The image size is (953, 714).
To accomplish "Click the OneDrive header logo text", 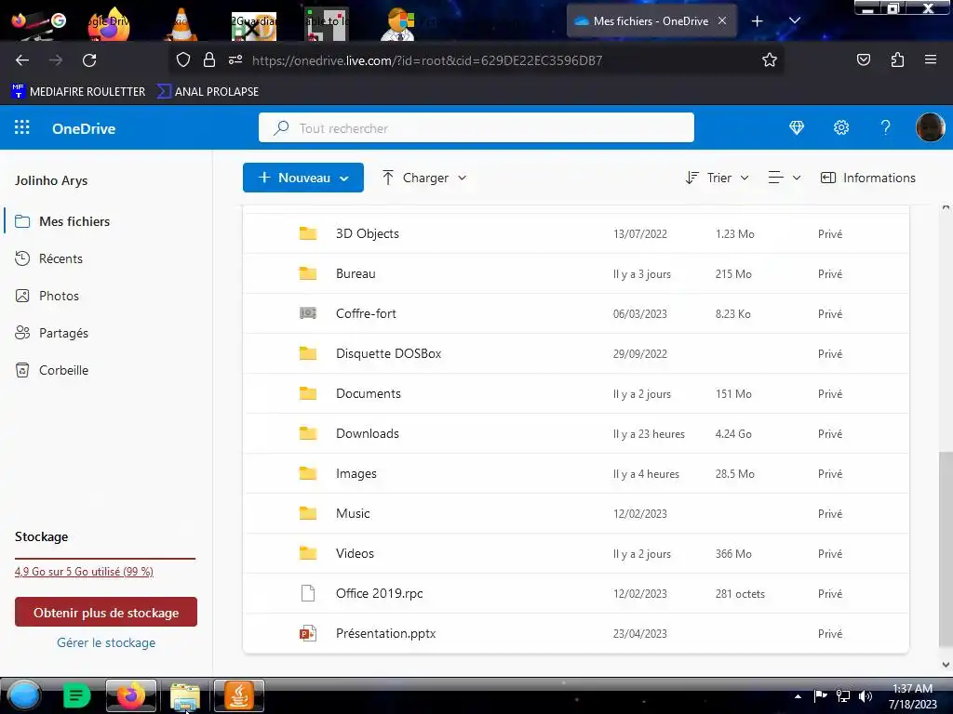I will pos(84,128).
